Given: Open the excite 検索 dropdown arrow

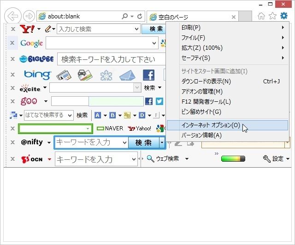Looking at the screenshot, I should tap(159, 87).
